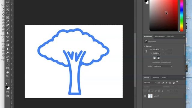
Task: Open the Properties panel flyout menu
Action: tap(184, 37)
